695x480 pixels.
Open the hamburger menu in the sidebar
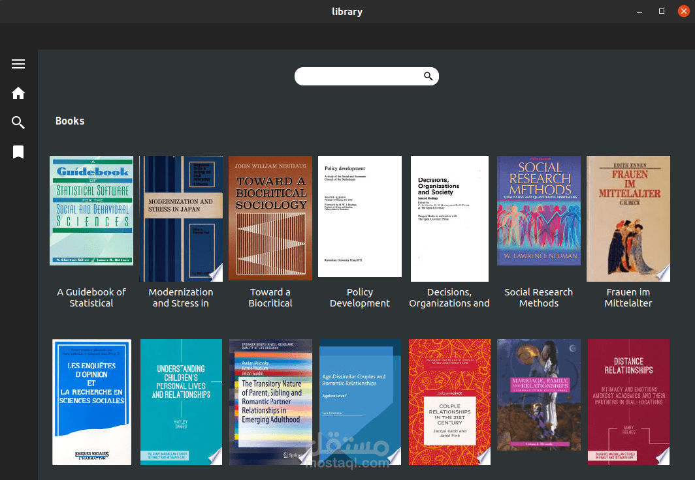click(18, 64)
